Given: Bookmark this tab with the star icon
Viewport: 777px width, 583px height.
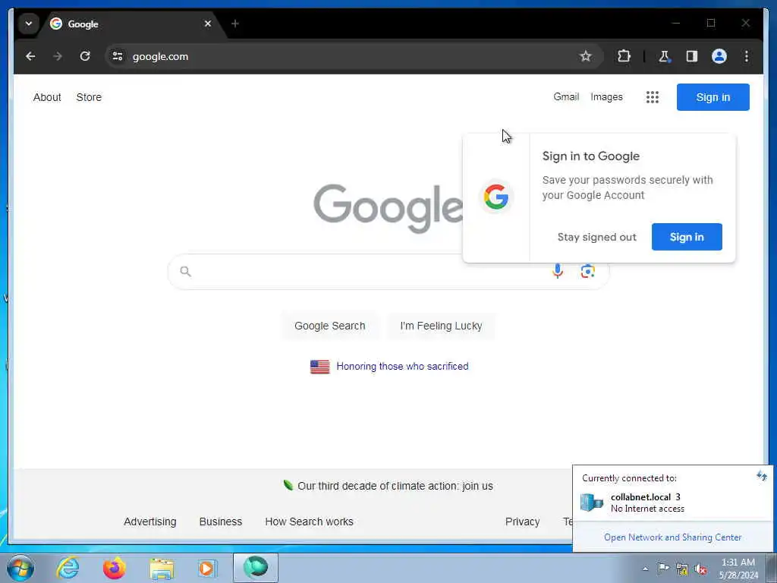Looking at the screenshot, I should [585, 56].
